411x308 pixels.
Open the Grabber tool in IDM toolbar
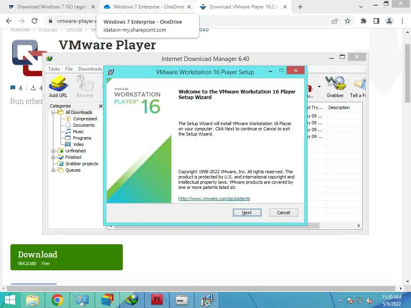335,87
